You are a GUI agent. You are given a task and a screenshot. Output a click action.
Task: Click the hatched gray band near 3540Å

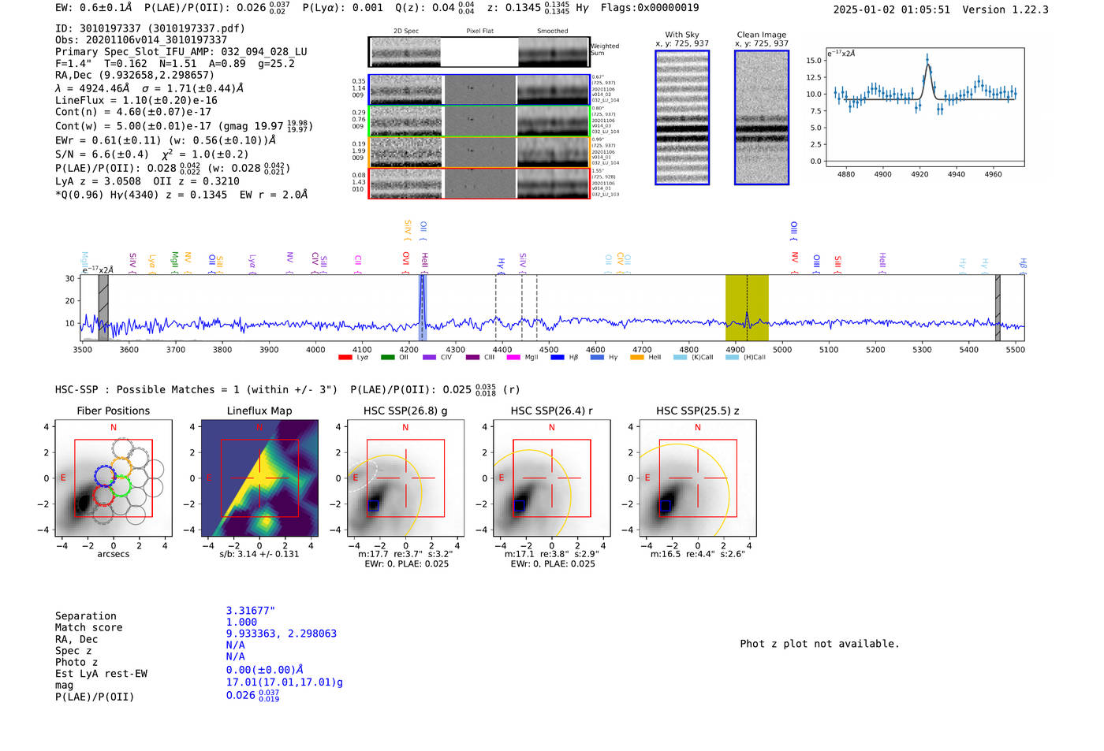click(103, 307)
